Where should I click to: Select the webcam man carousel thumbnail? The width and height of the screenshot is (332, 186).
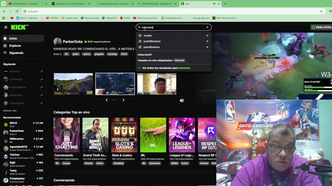[x=157, y=84]
